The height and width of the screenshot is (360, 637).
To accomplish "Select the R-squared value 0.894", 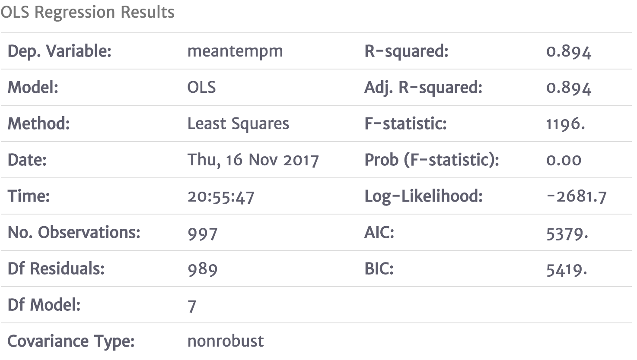I will 569,52.
